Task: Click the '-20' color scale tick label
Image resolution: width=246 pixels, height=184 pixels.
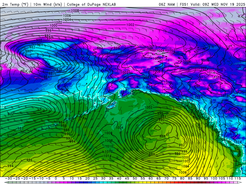Action: pos(24,178)
